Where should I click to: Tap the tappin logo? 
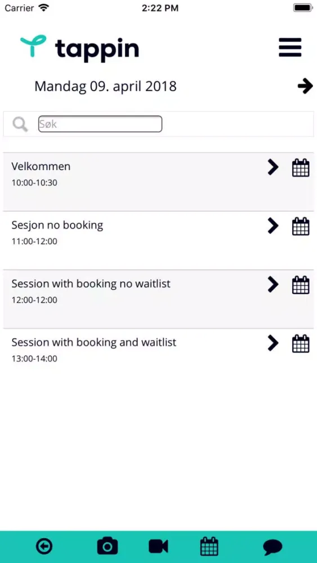(x=79, y=47)
